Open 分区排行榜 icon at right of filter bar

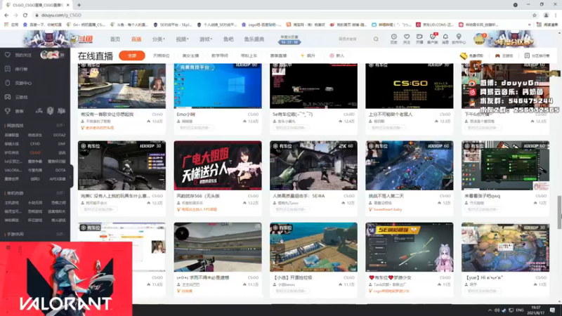pos(527,56)
